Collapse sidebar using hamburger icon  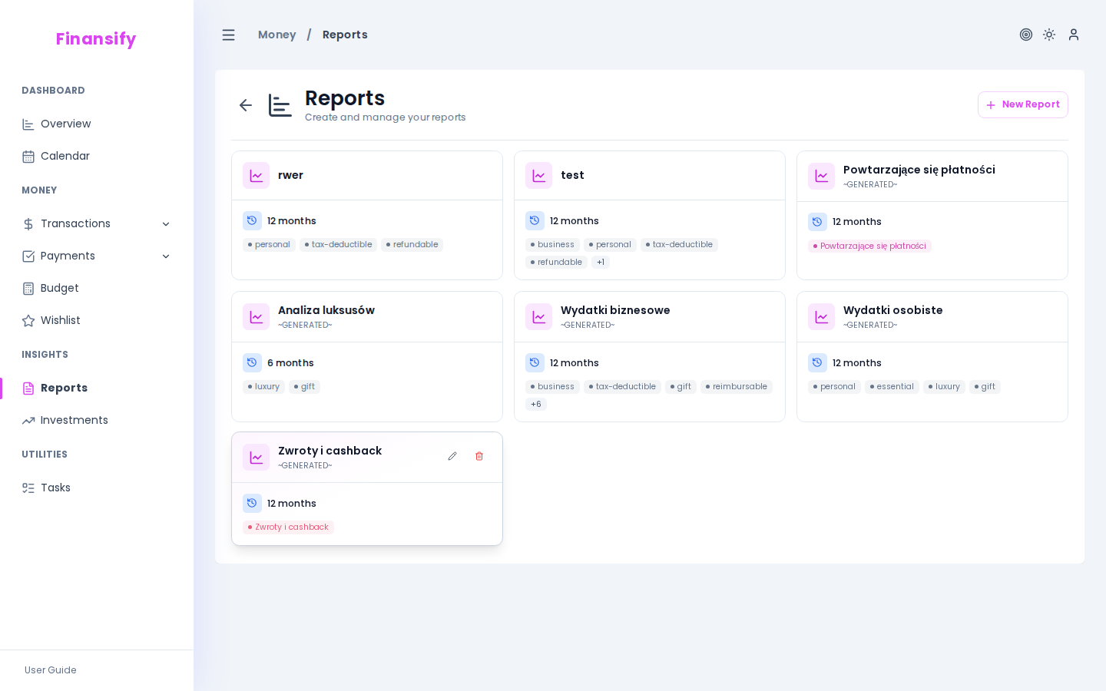(x=228, y=35)
